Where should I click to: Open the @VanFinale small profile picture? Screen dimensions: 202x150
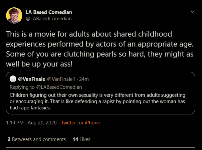point(13,79)
